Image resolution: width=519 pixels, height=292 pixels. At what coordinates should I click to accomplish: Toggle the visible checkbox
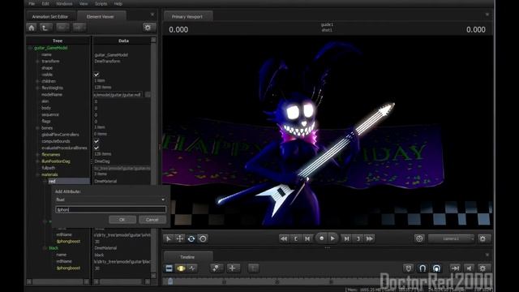click(x=97, y=75)
